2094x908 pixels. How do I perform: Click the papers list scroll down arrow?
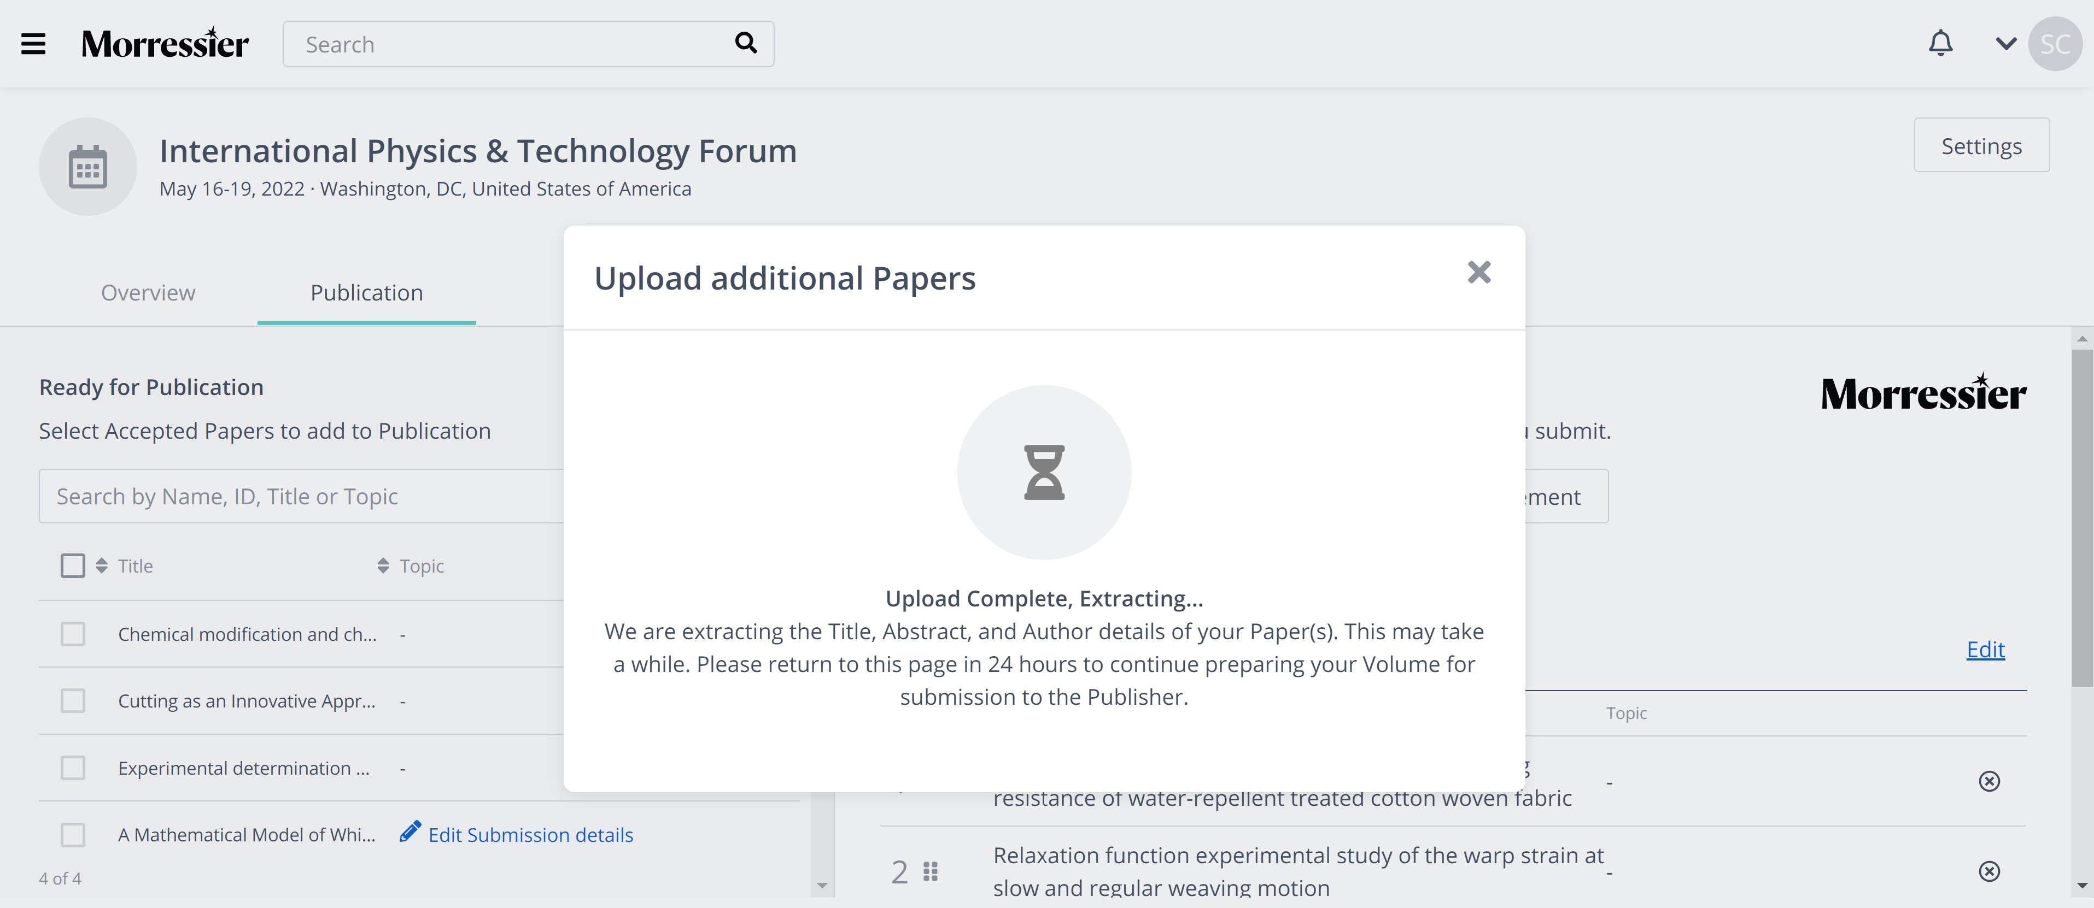(x=822, y=885)
